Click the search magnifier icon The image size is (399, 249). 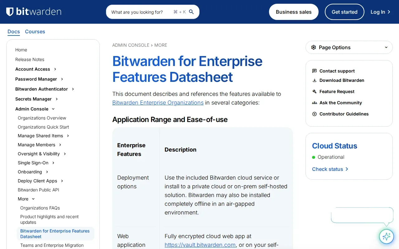tap(191, 12)
